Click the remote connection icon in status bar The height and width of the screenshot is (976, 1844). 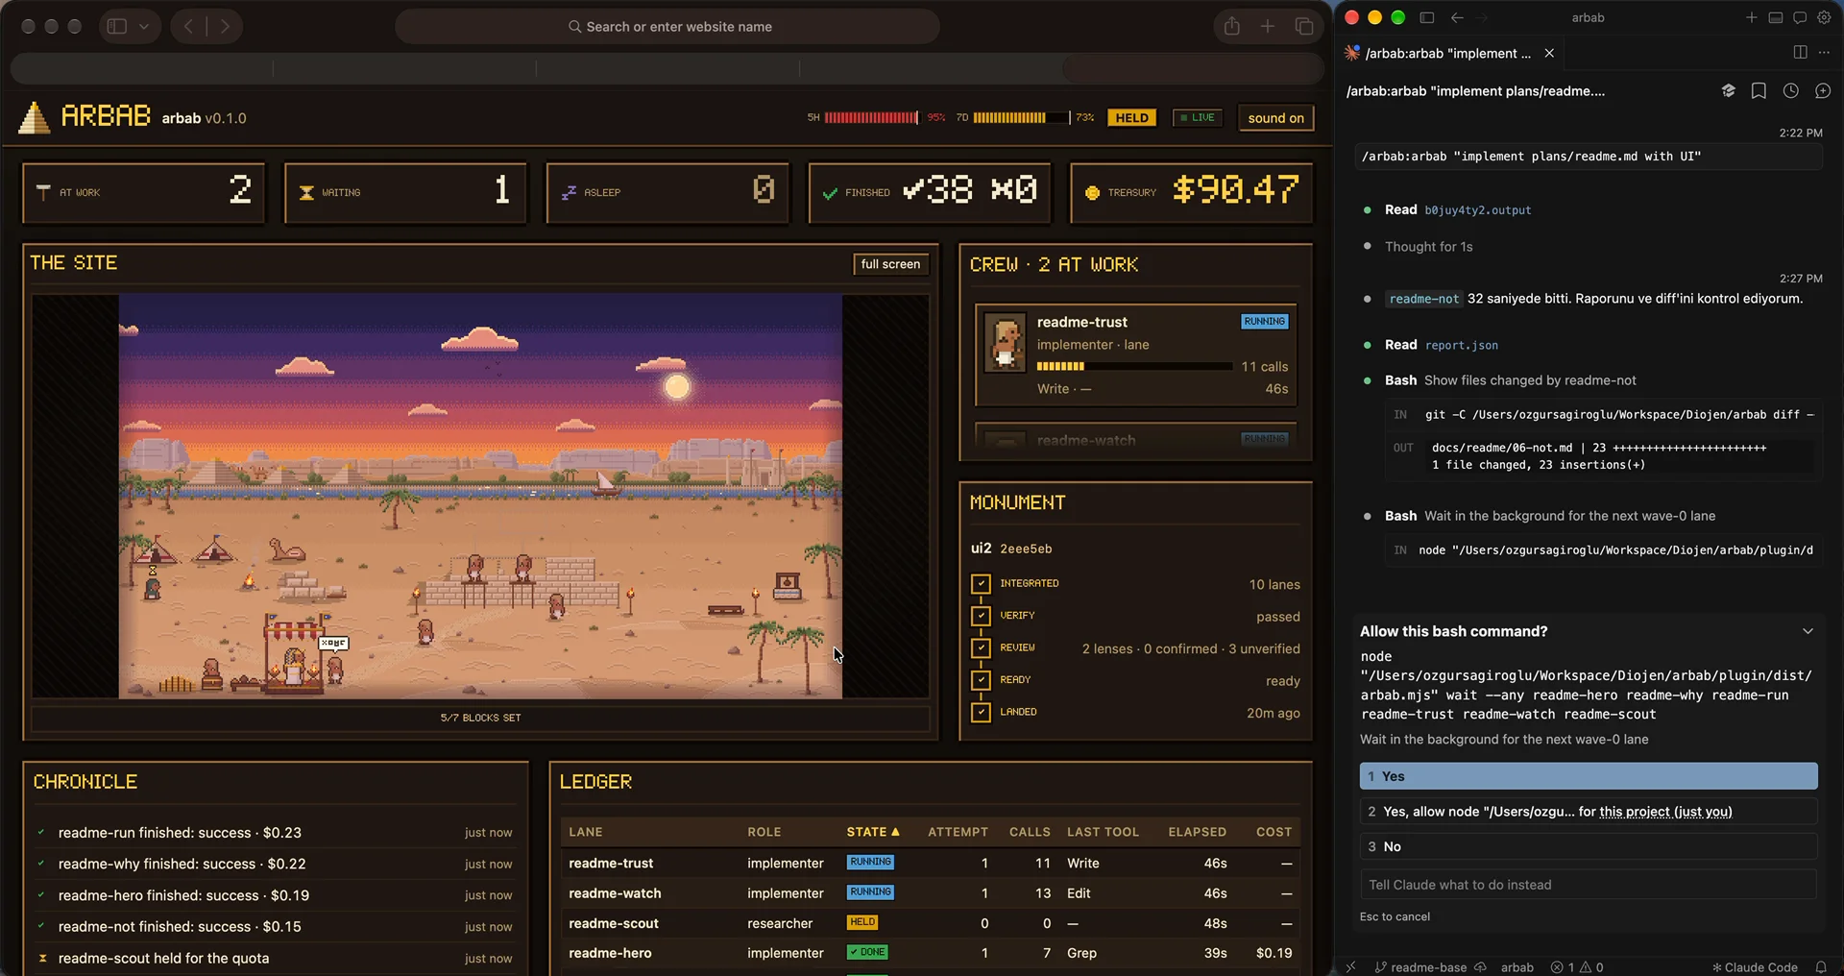1350,967
